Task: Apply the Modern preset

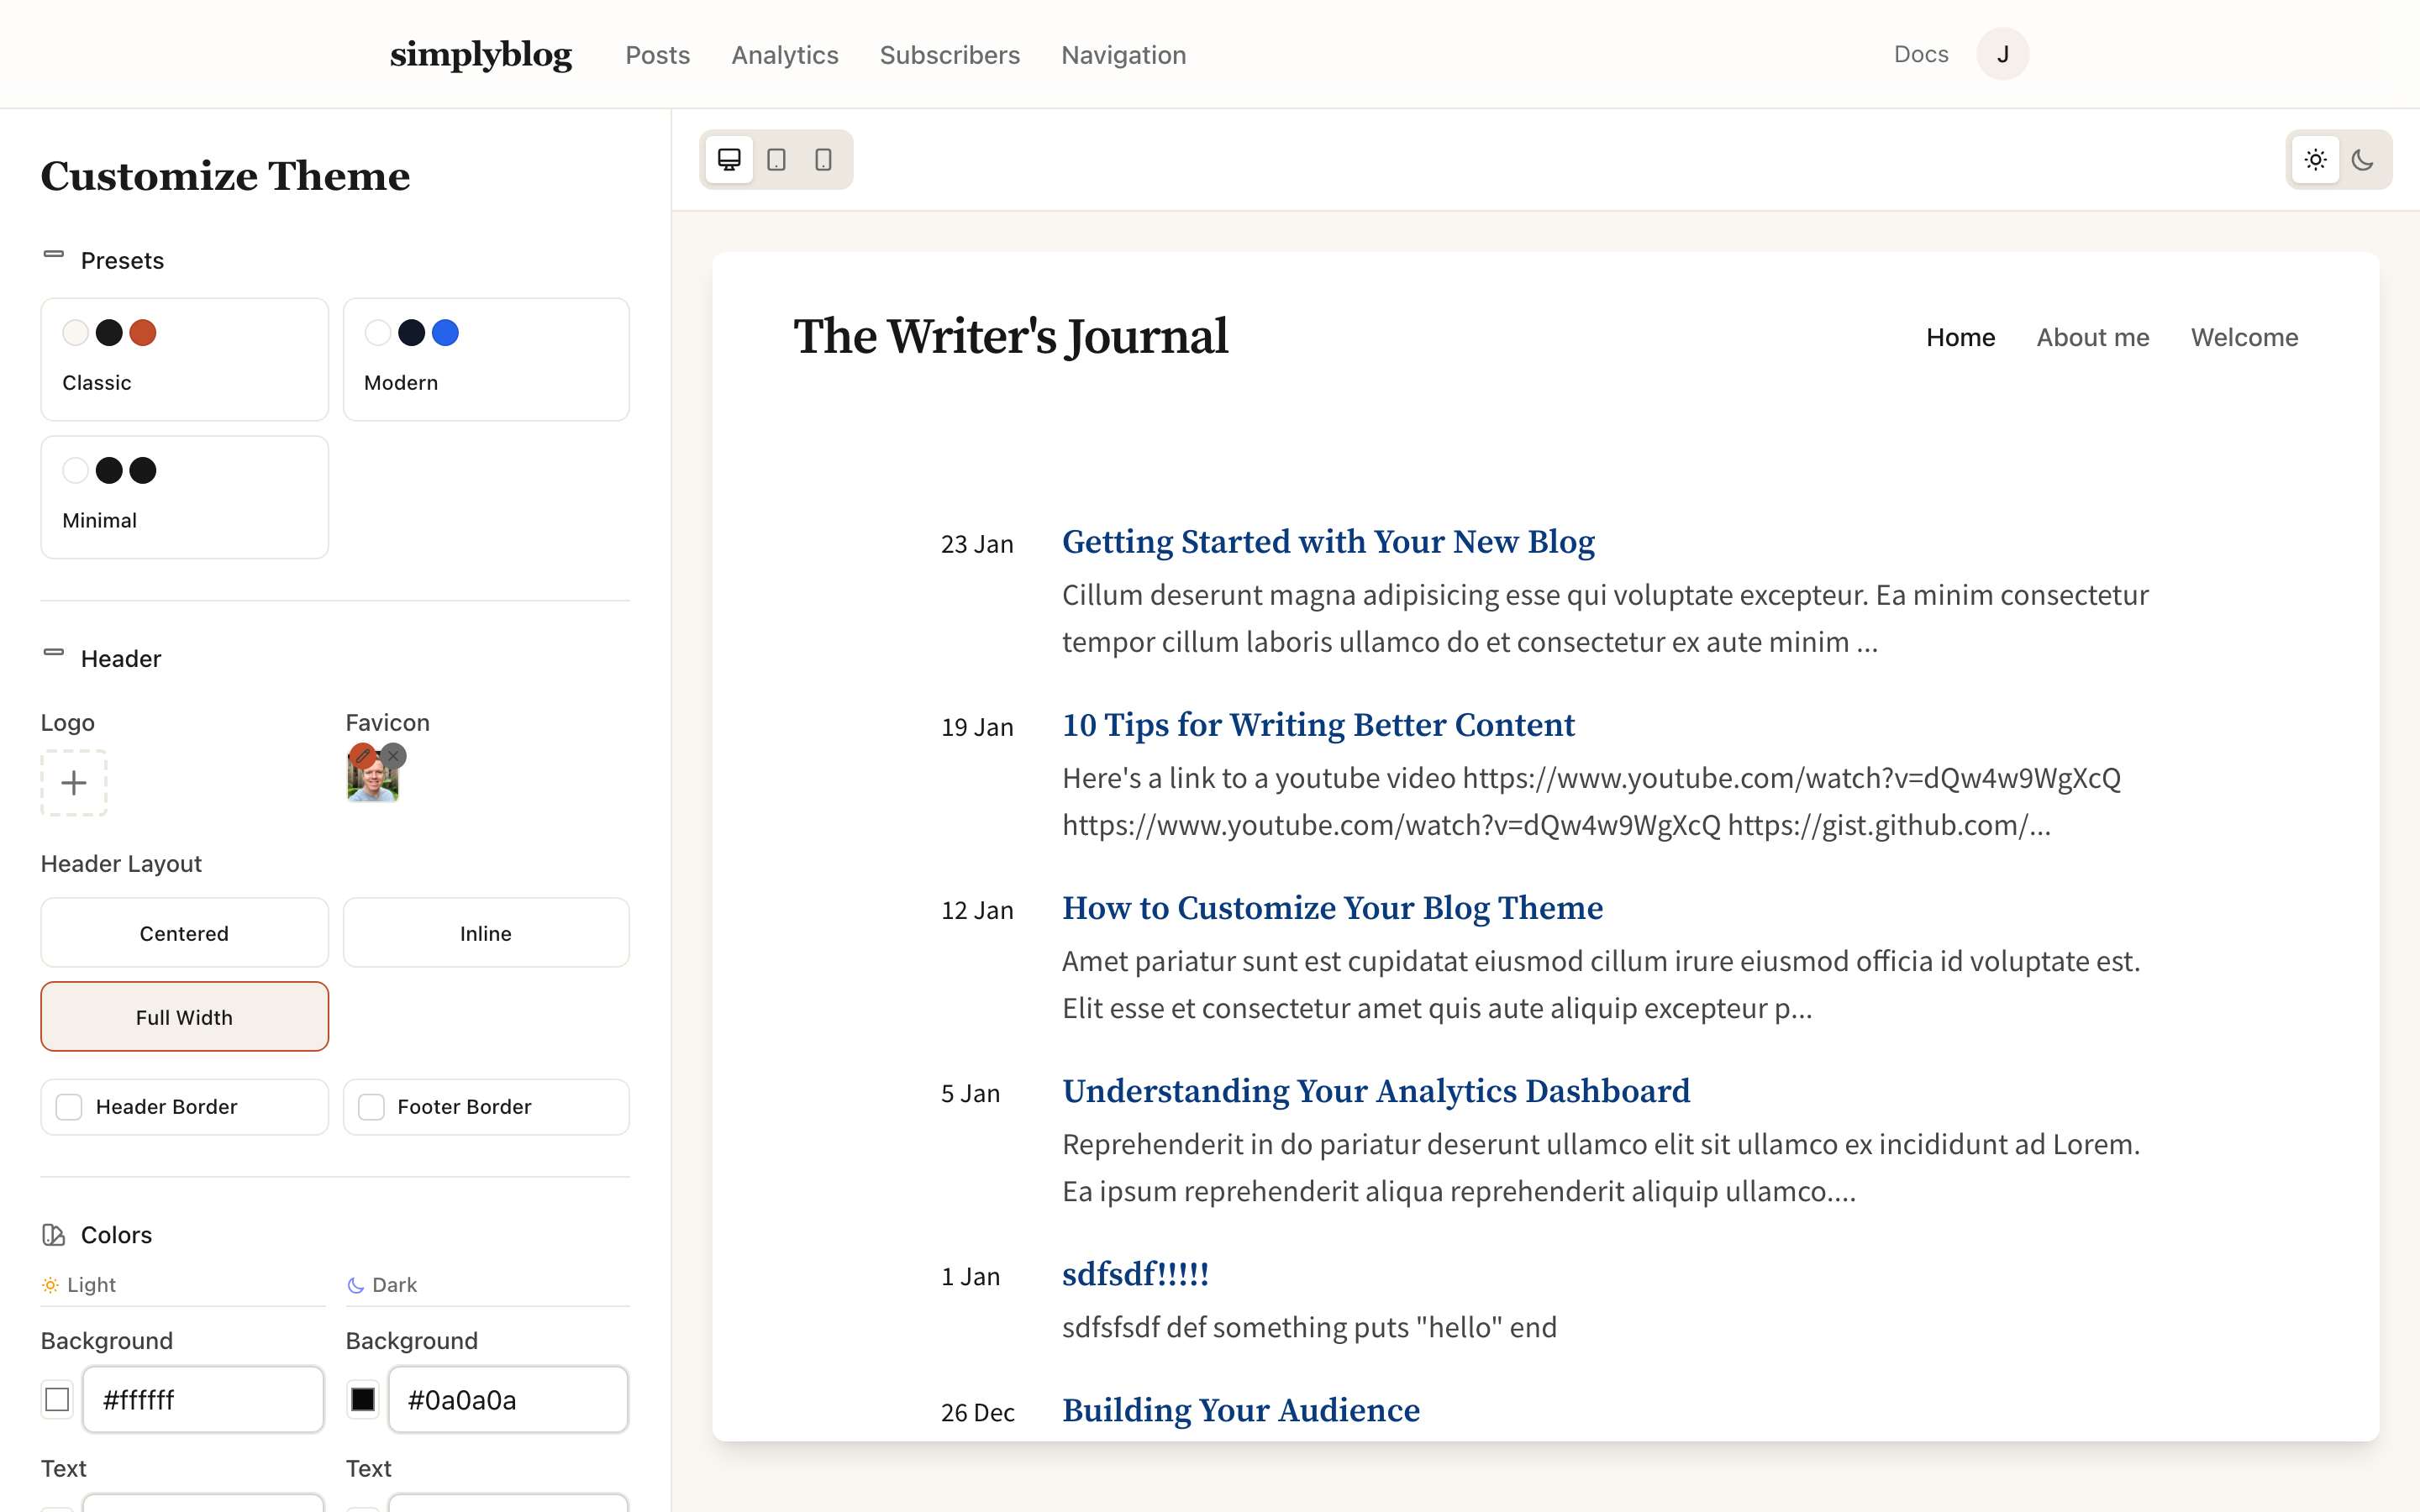Action: coord(486,359)
